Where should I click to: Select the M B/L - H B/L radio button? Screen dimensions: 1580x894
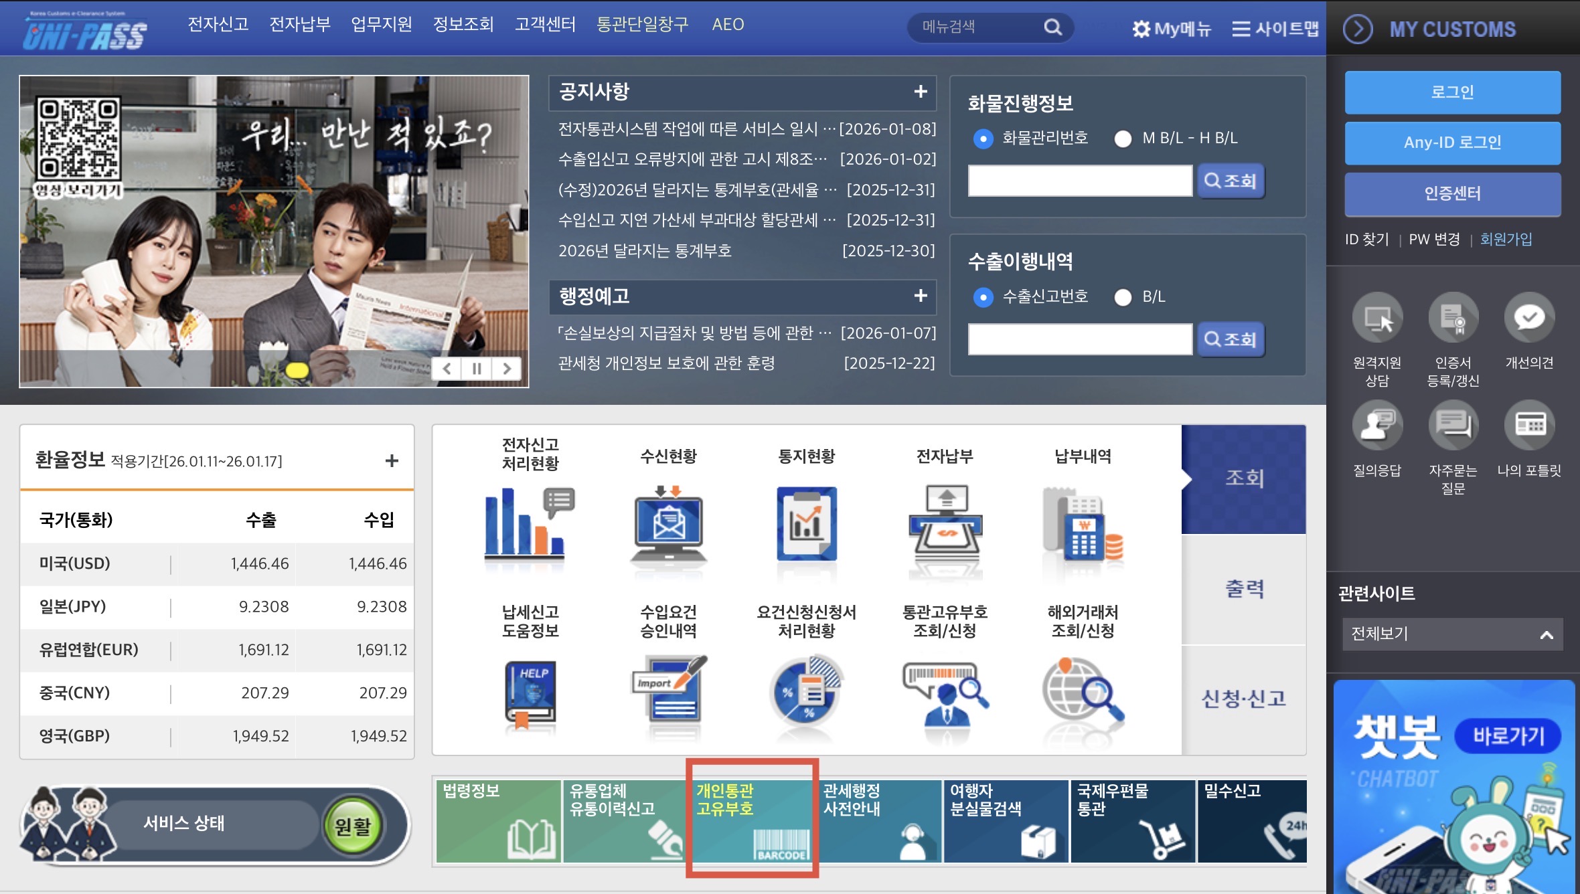(x=1123, y=139)
